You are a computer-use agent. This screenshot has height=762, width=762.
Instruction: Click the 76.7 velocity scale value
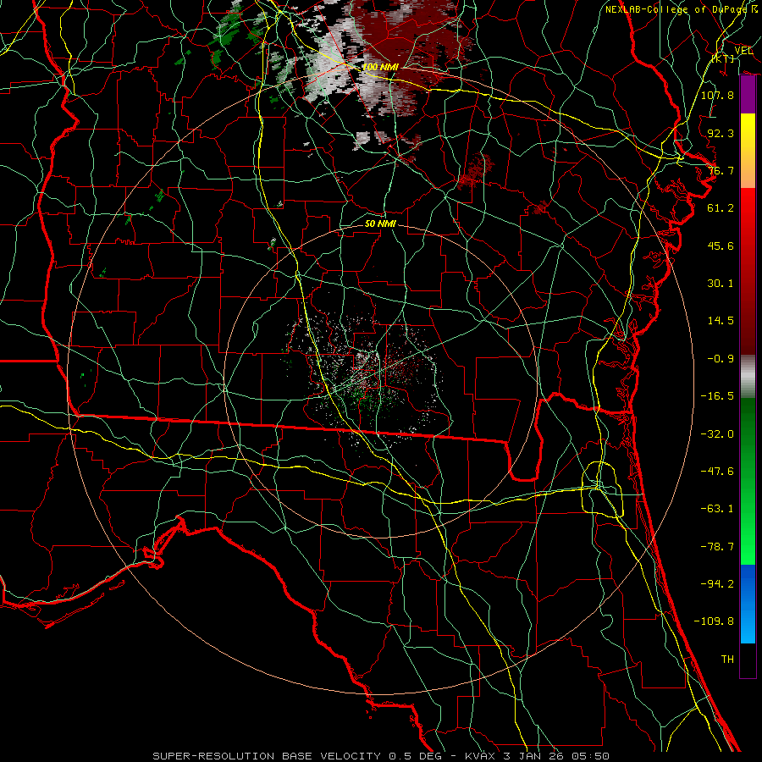pyautogui.click(x=721, y=170)
